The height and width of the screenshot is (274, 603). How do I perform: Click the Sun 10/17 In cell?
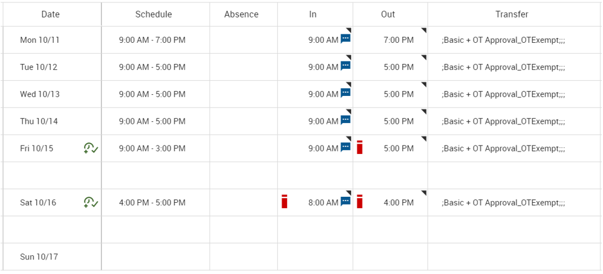point(315,257)
